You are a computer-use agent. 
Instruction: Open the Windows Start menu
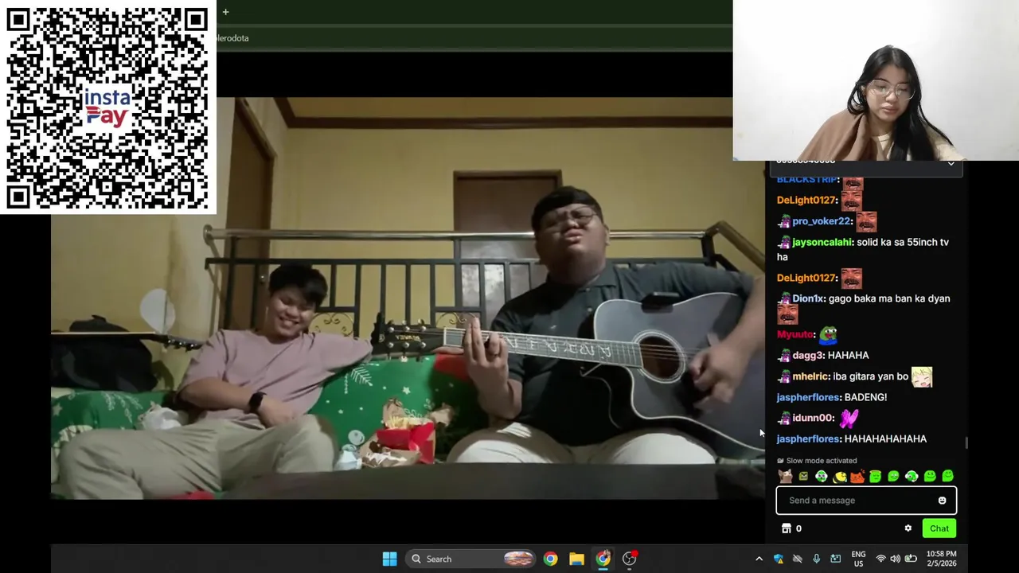pos(389,559)
